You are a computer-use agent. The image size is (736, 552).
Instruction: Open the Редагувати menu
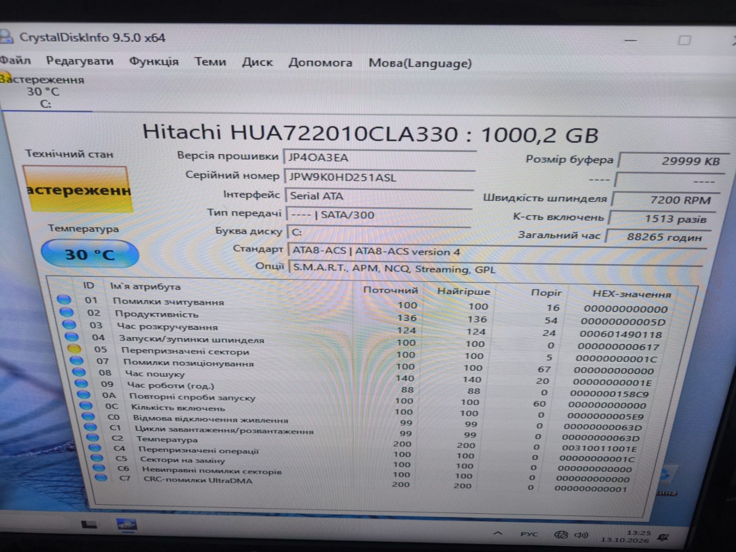[80, 61]
